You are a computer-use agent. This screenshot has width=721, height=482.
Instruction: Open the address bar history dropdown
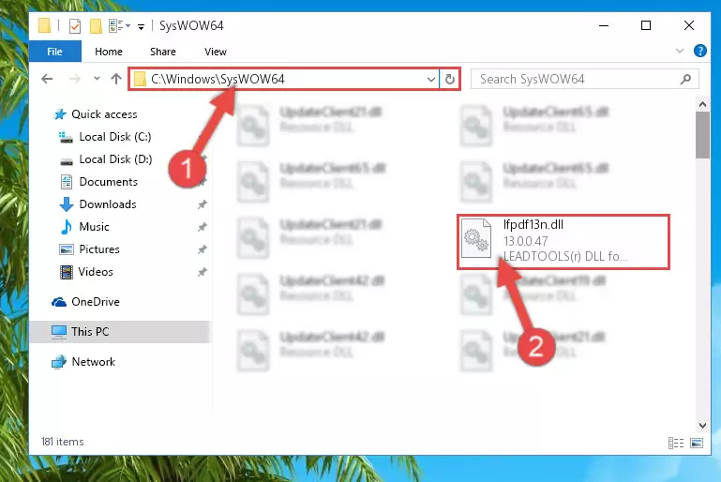tap(431, 79)
